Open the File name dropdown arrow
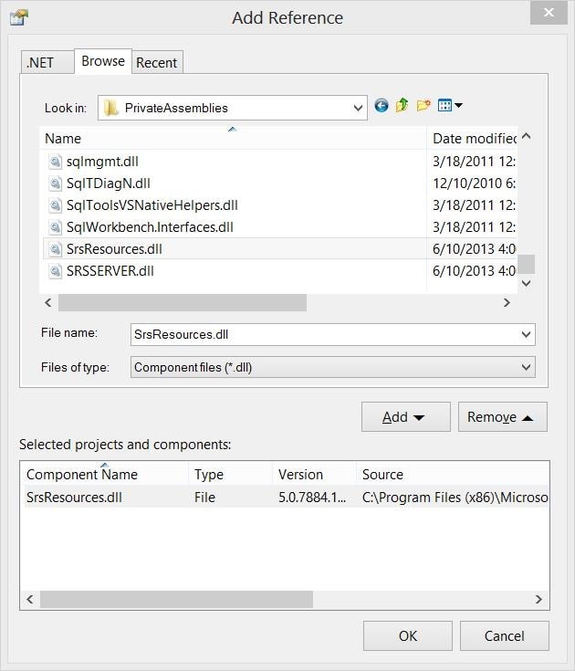Viewport: 575px width, 671px height. [x=527, y=334]
